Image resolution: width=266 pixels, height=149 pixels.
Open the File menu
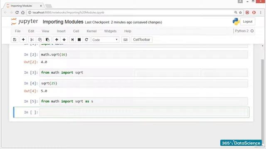[17, 31]
